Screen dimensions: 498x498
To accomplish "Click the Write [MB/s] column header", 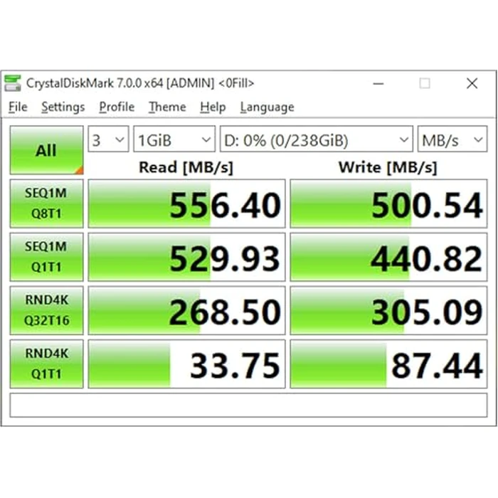I will [x=388, y=167].
